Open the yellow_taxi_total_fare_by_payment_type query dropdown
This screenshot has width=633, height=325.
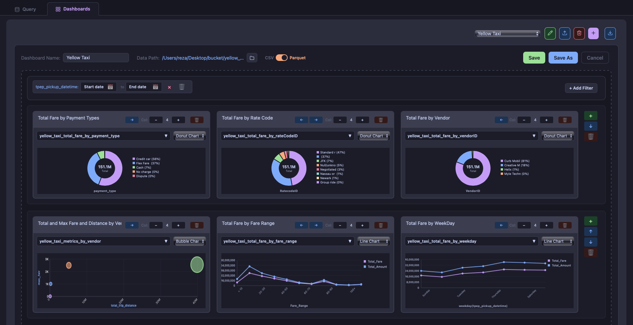(104, 136)
